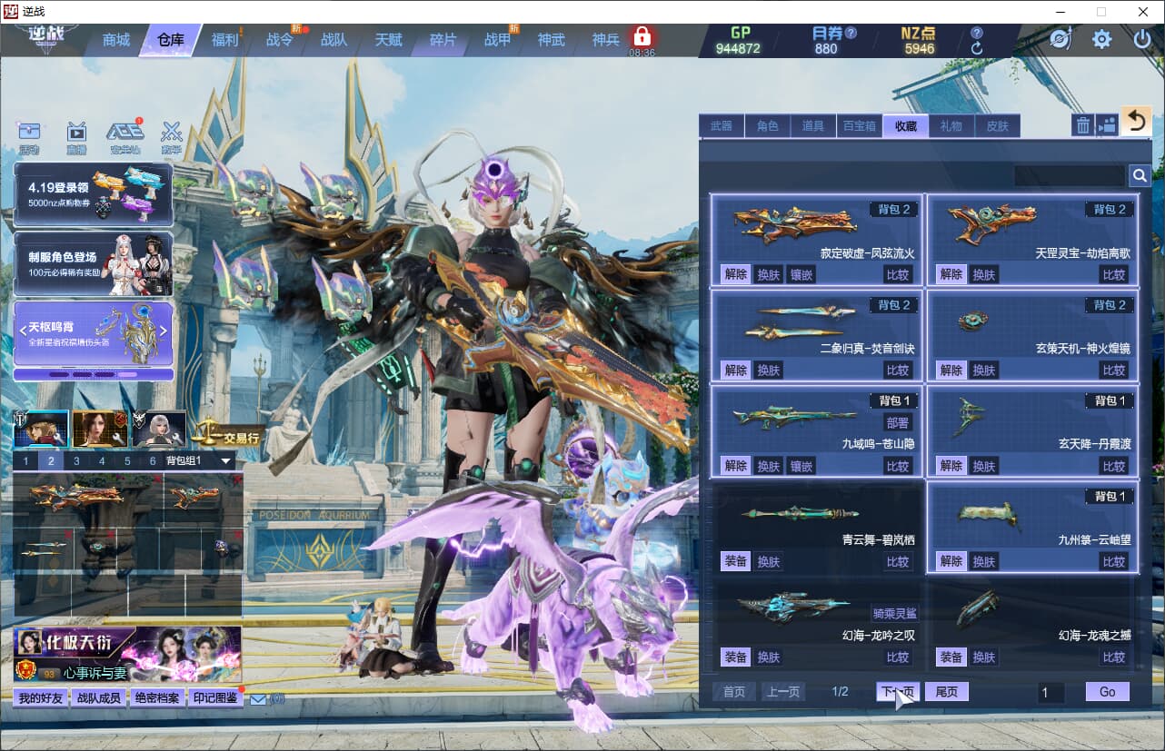1165x751 pixels.
Task: Refresh currency with the circular arrow icon
Action: tap(977, 48)
